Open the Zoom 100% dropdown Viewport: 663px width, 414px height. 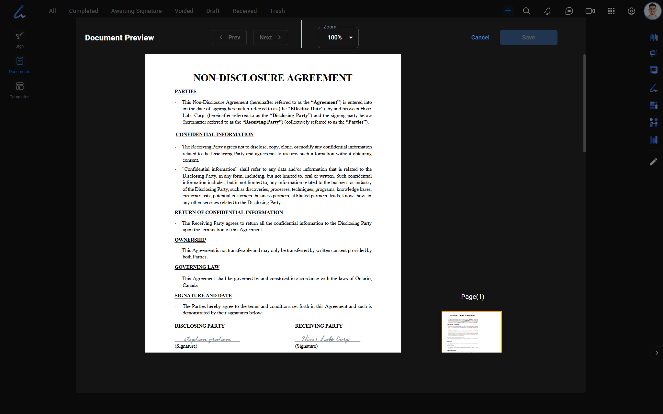click(338, 38)
